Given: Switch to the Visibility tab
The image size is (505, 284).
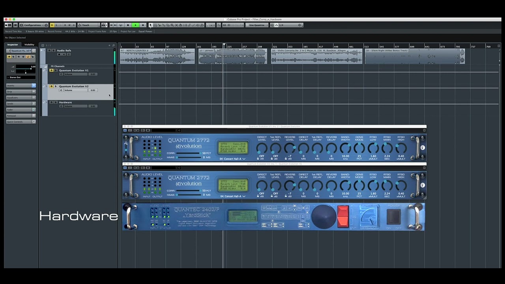Looking at the screenshot, I should click(29, 45).
